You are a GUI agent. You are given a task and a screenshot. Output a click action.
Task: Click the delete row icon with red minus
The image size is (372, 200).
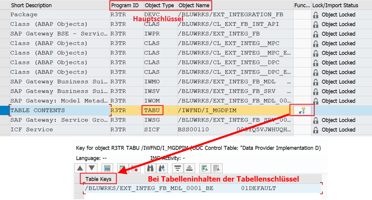click(134, 168)
